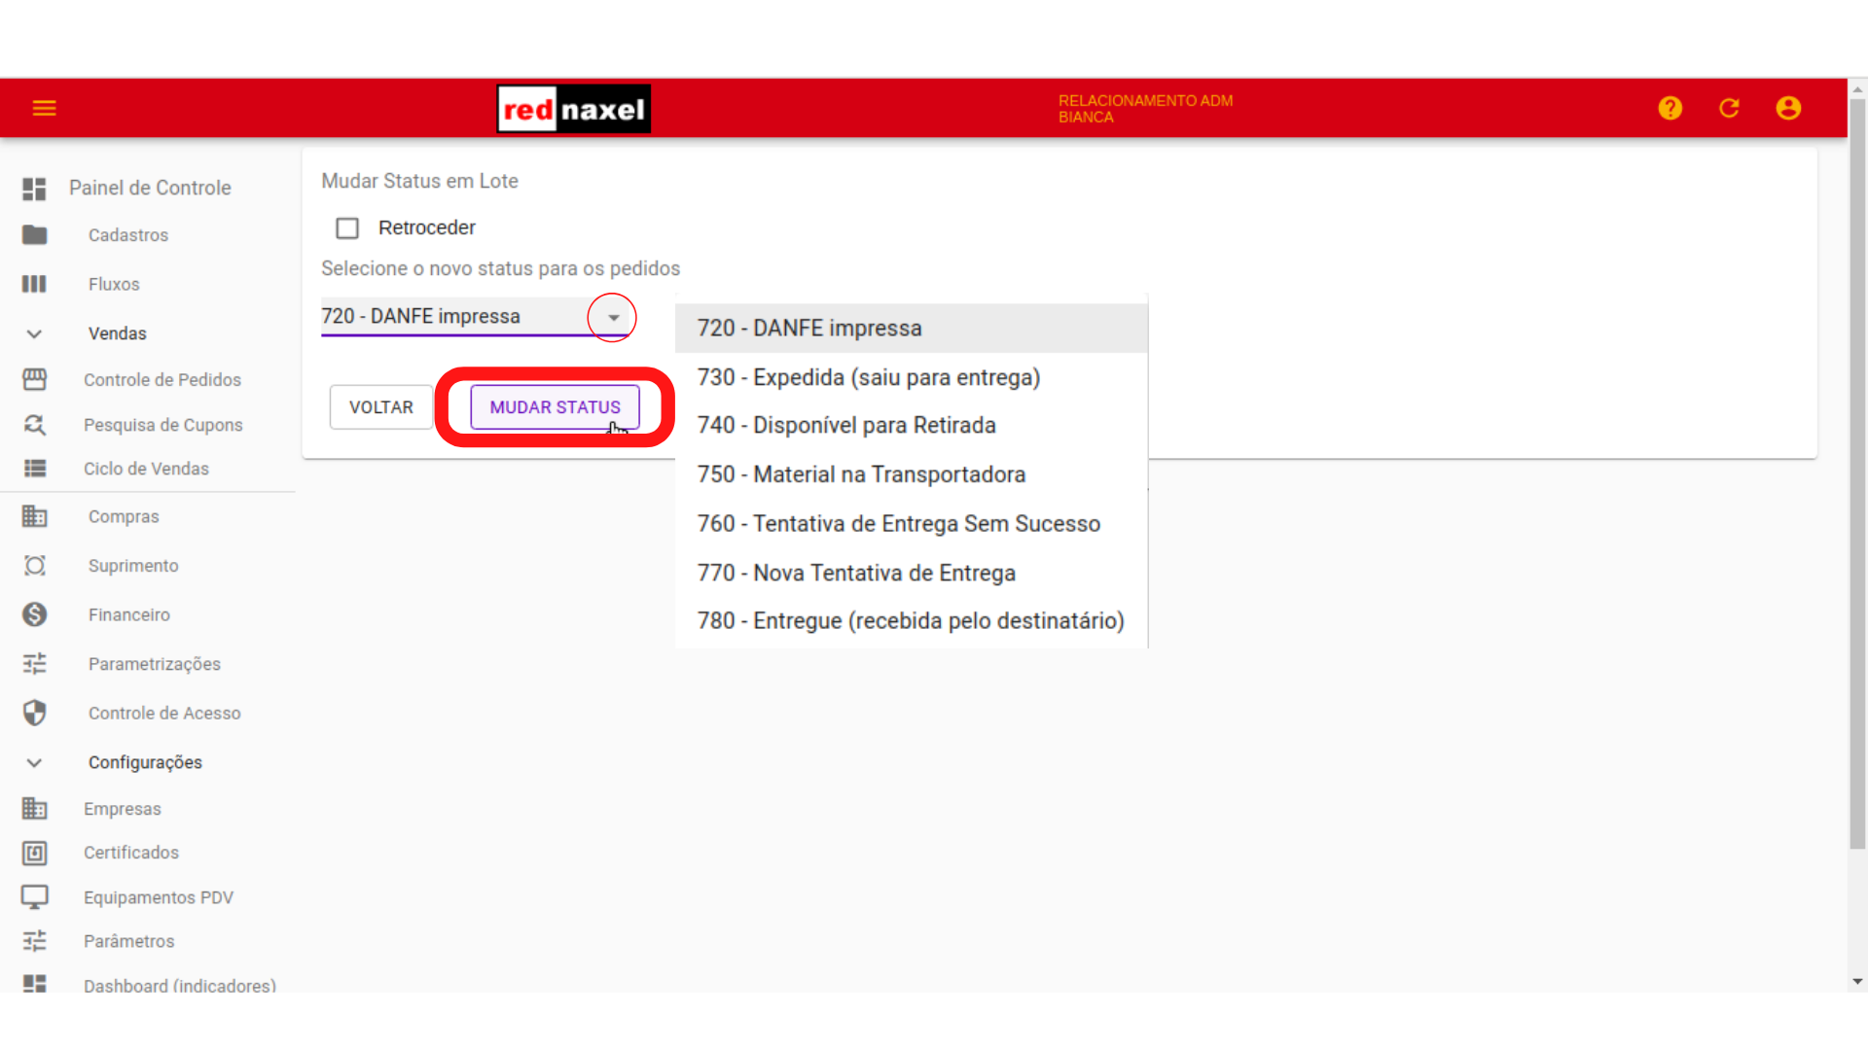Open the user account icon
The image size is (1868, 1050).
1788,108
